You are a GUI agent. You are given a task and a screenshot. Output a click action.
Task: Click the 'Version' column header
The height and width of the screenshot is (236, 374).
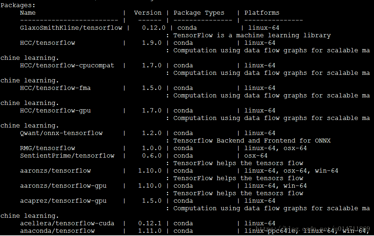pos(148,13)
